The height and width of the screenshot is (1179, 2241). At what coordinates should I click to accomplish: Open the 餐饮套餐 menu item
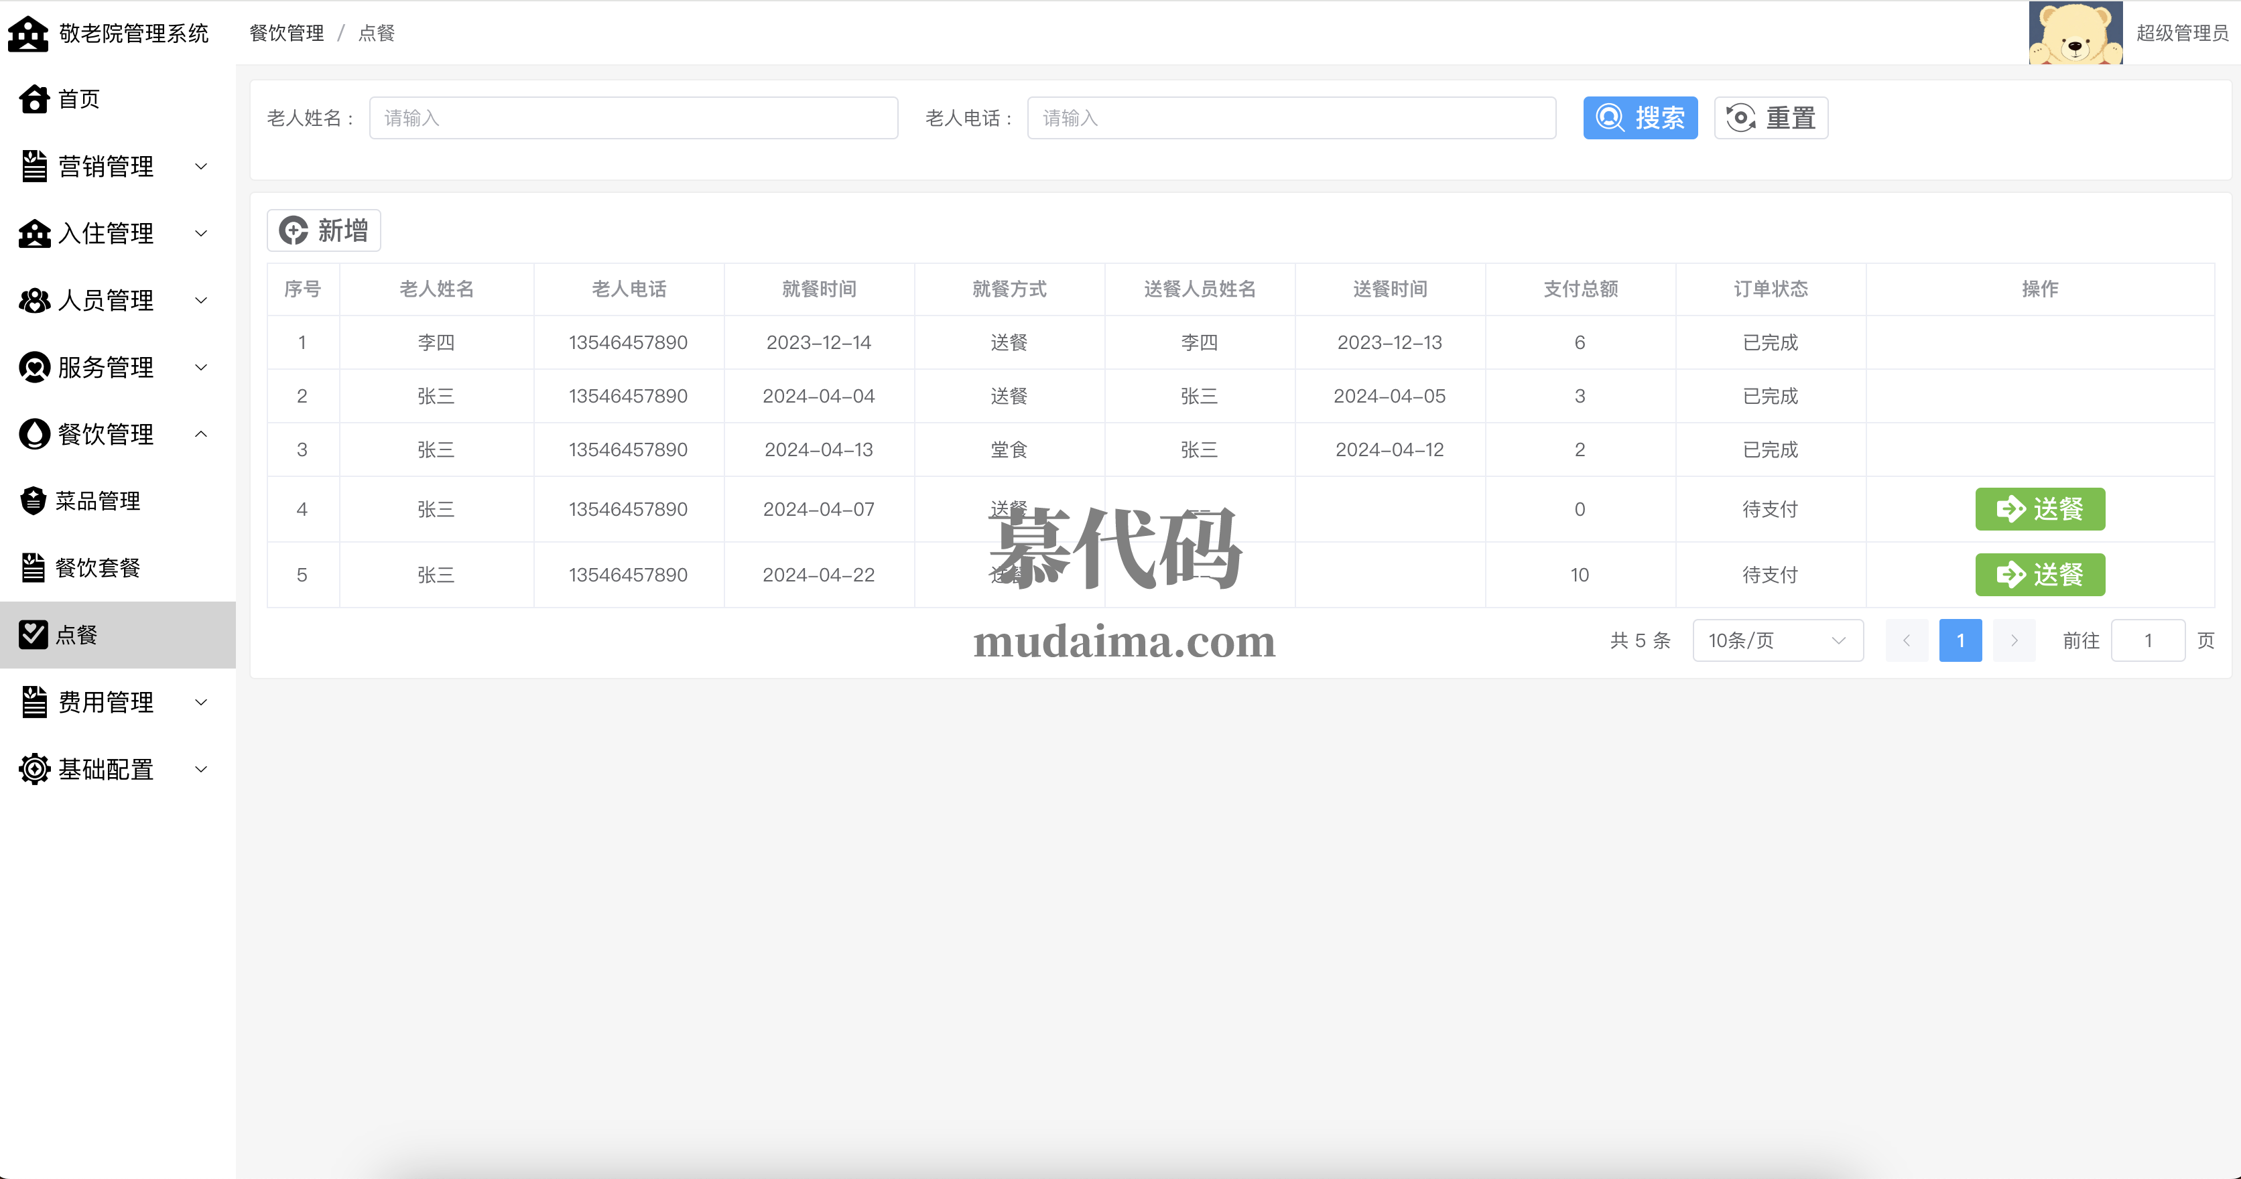[97, 568]
